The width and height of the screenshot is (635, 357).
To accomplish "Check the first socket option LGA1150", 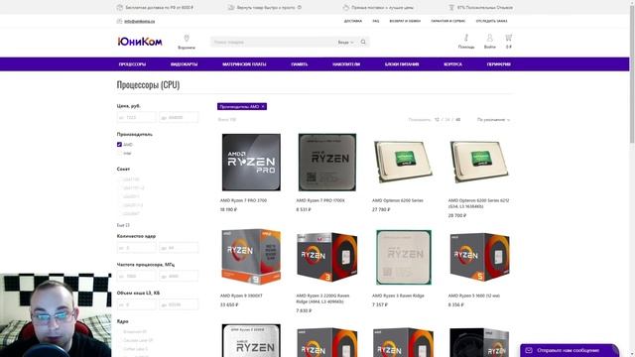I will pyautogui.click(x=119, y=179).
